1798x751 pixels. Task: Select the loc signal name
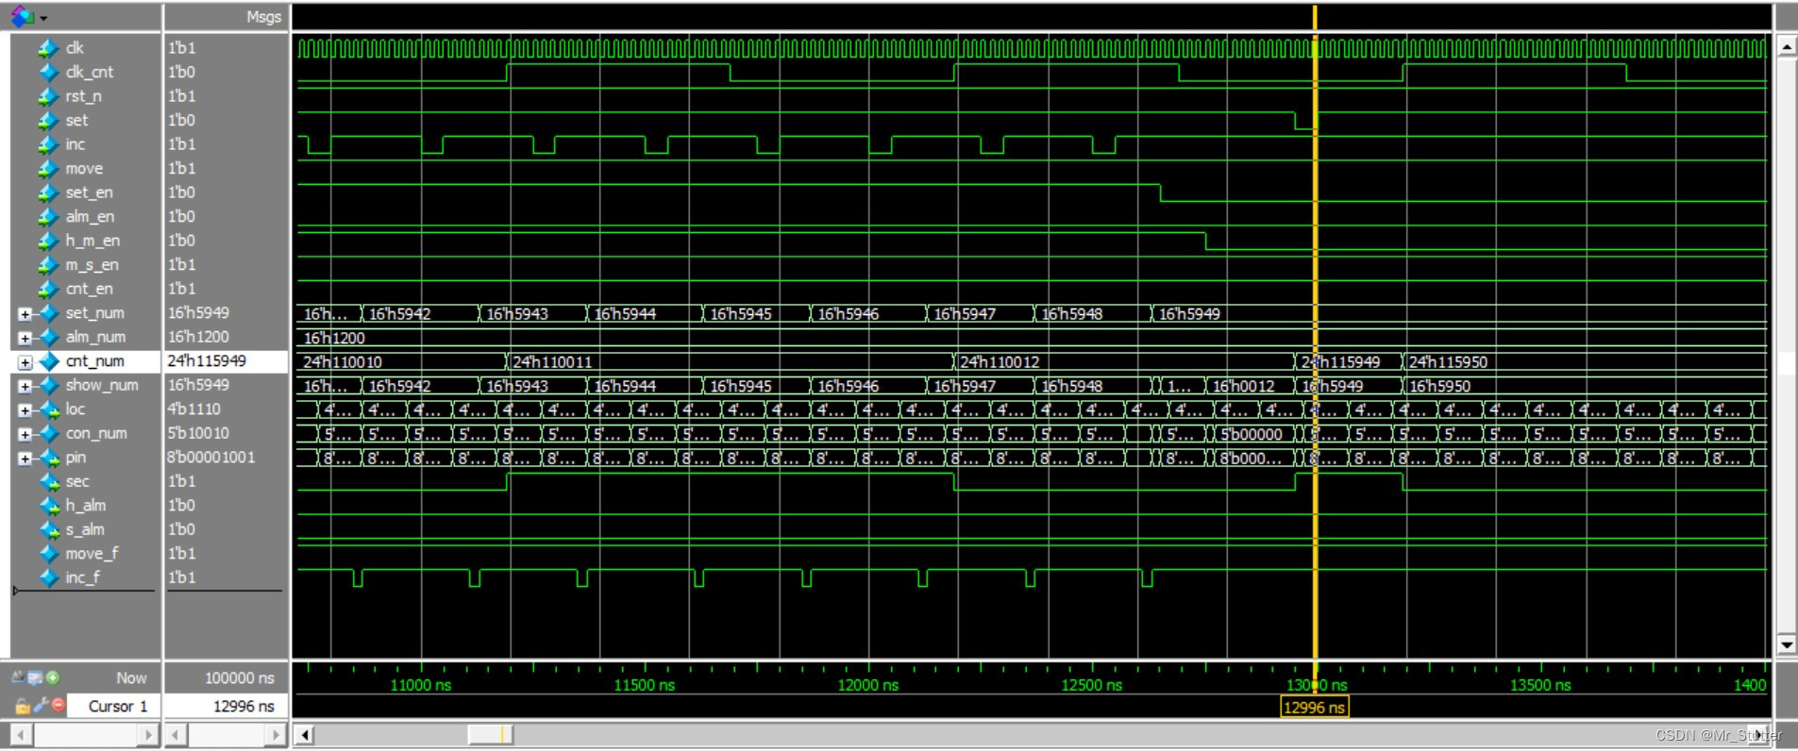[x=76, y=409]
